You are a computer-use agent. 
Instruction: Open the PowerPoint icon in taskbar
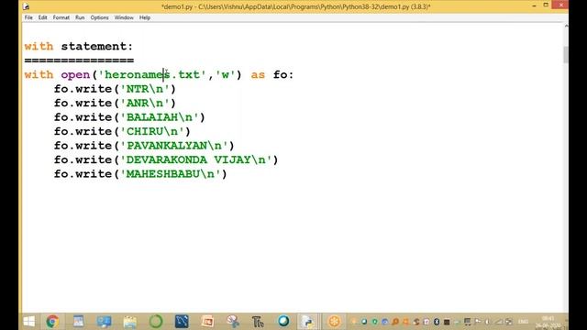coord(207,321)
